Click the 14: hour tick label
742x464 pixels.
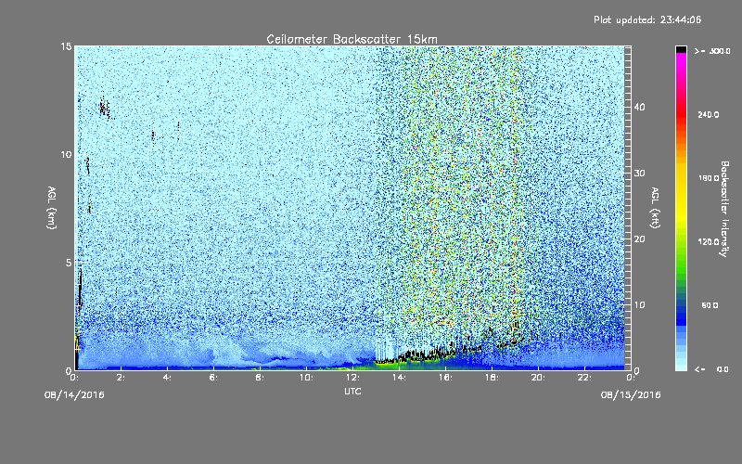399,378
